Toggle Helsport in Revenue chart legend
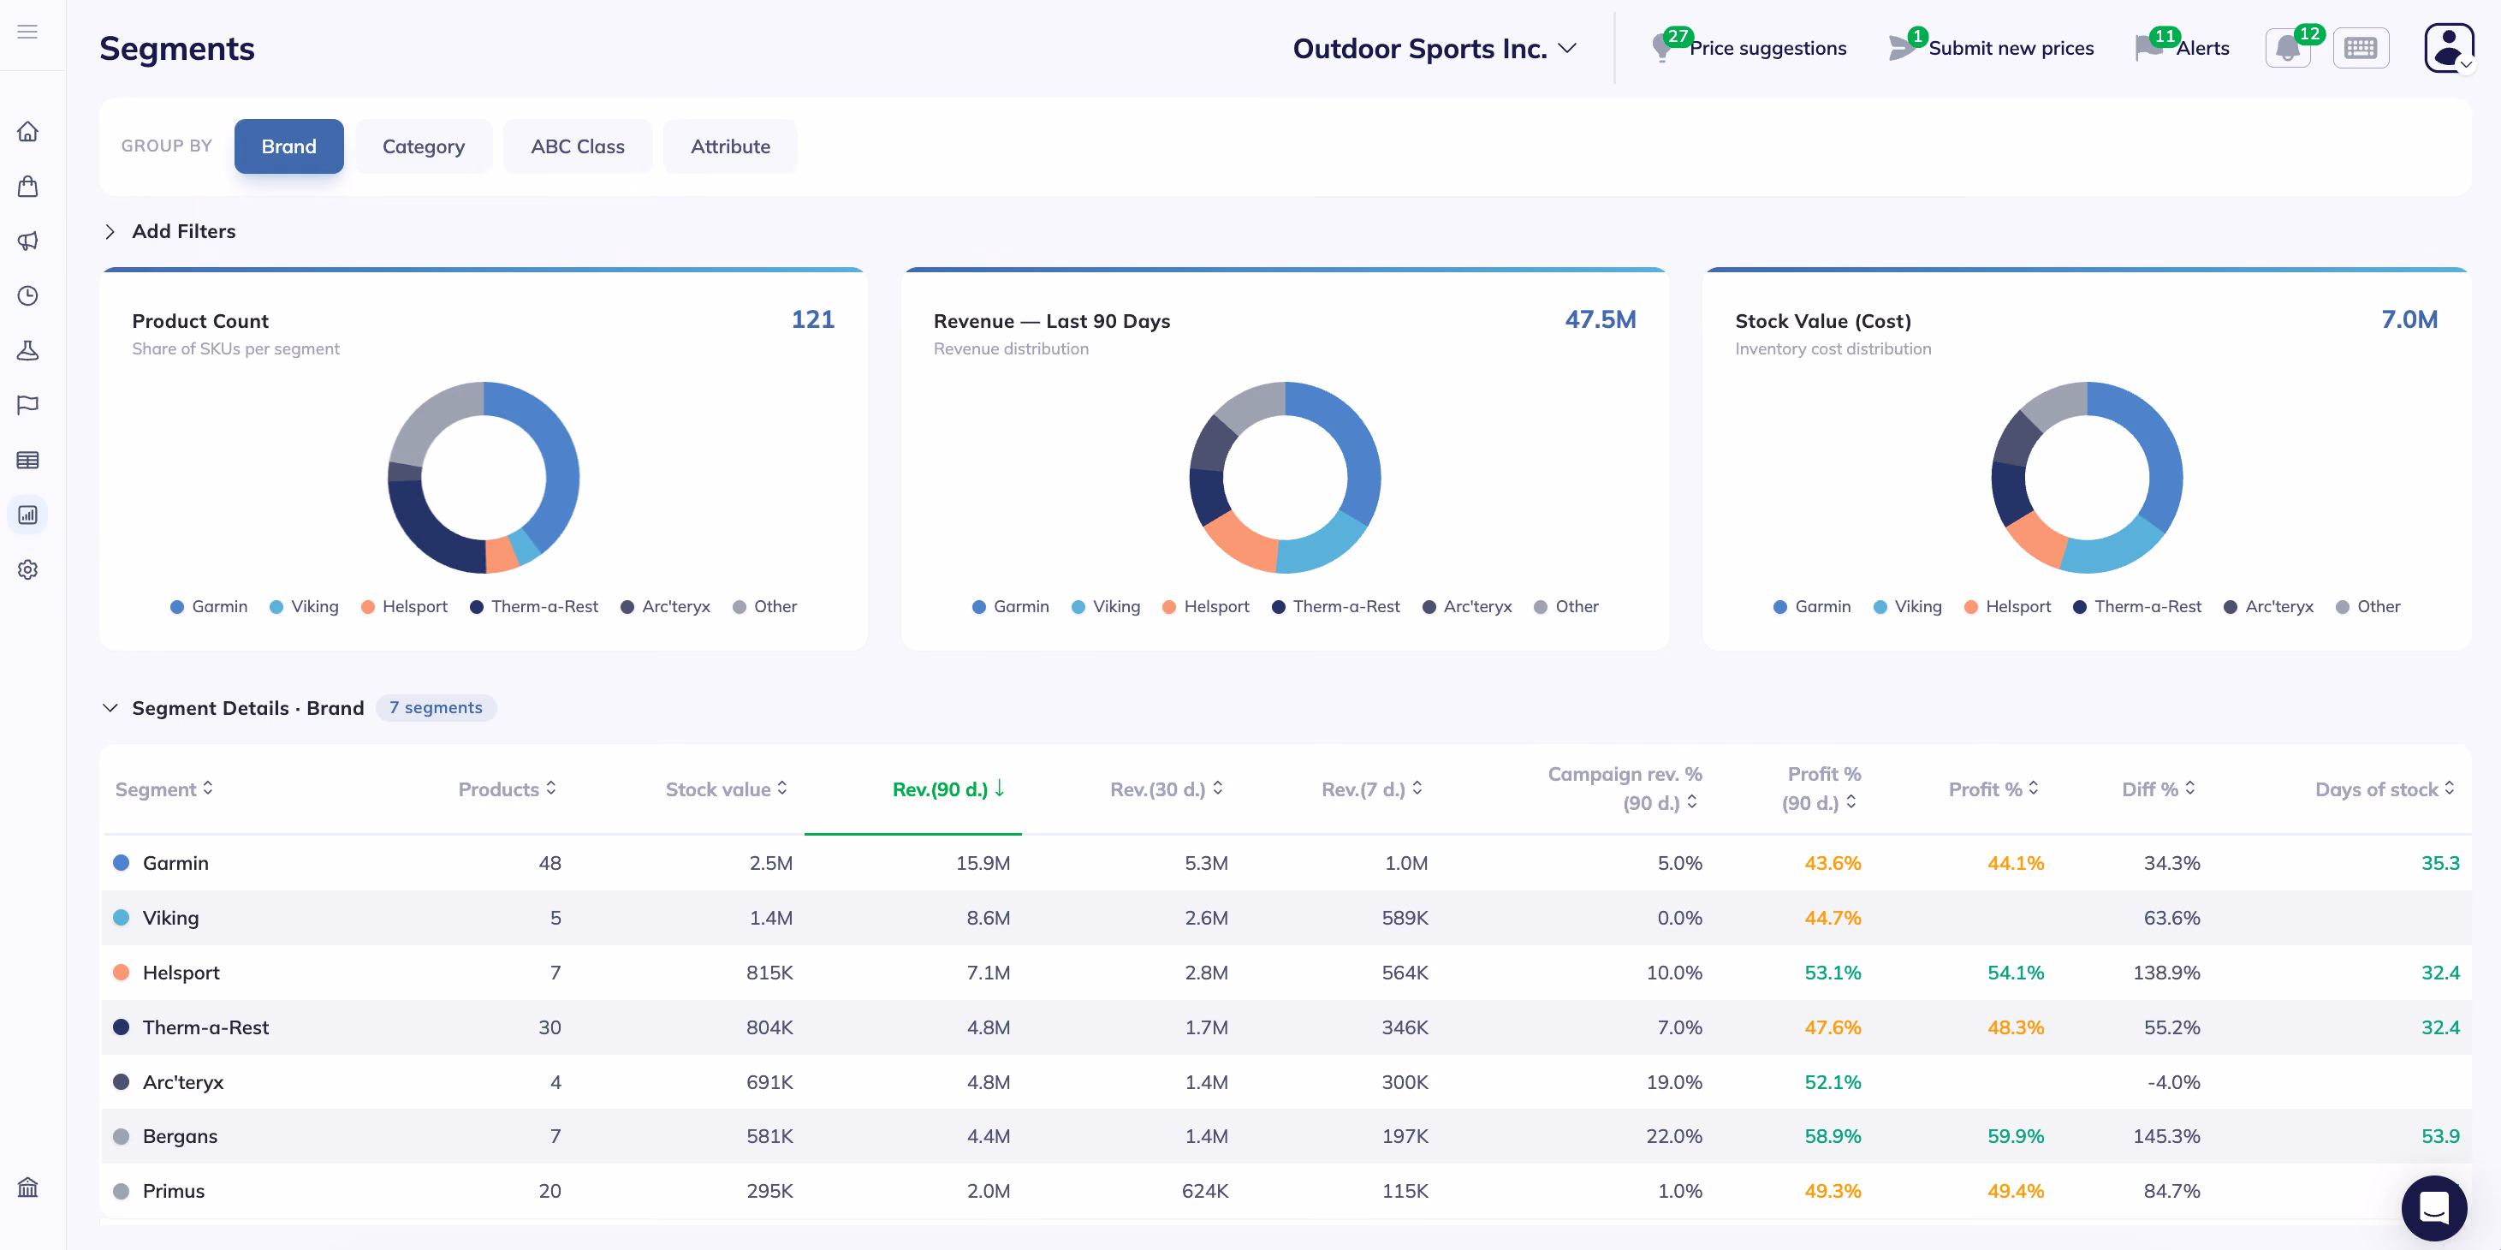This screenshot has height=1250, width=2501. (1206, 607)
